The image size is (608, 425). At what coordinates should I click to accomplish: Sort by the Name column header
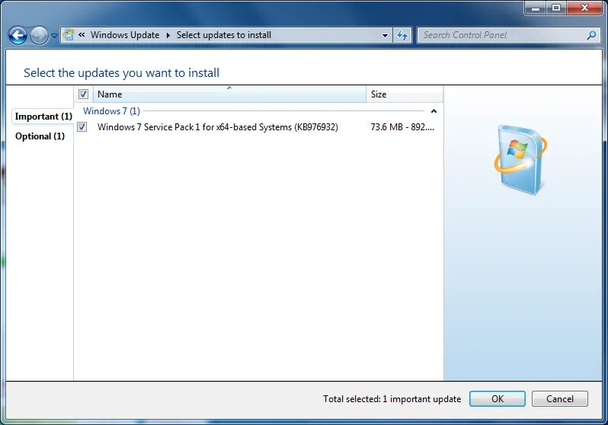[x=229, y=94]
